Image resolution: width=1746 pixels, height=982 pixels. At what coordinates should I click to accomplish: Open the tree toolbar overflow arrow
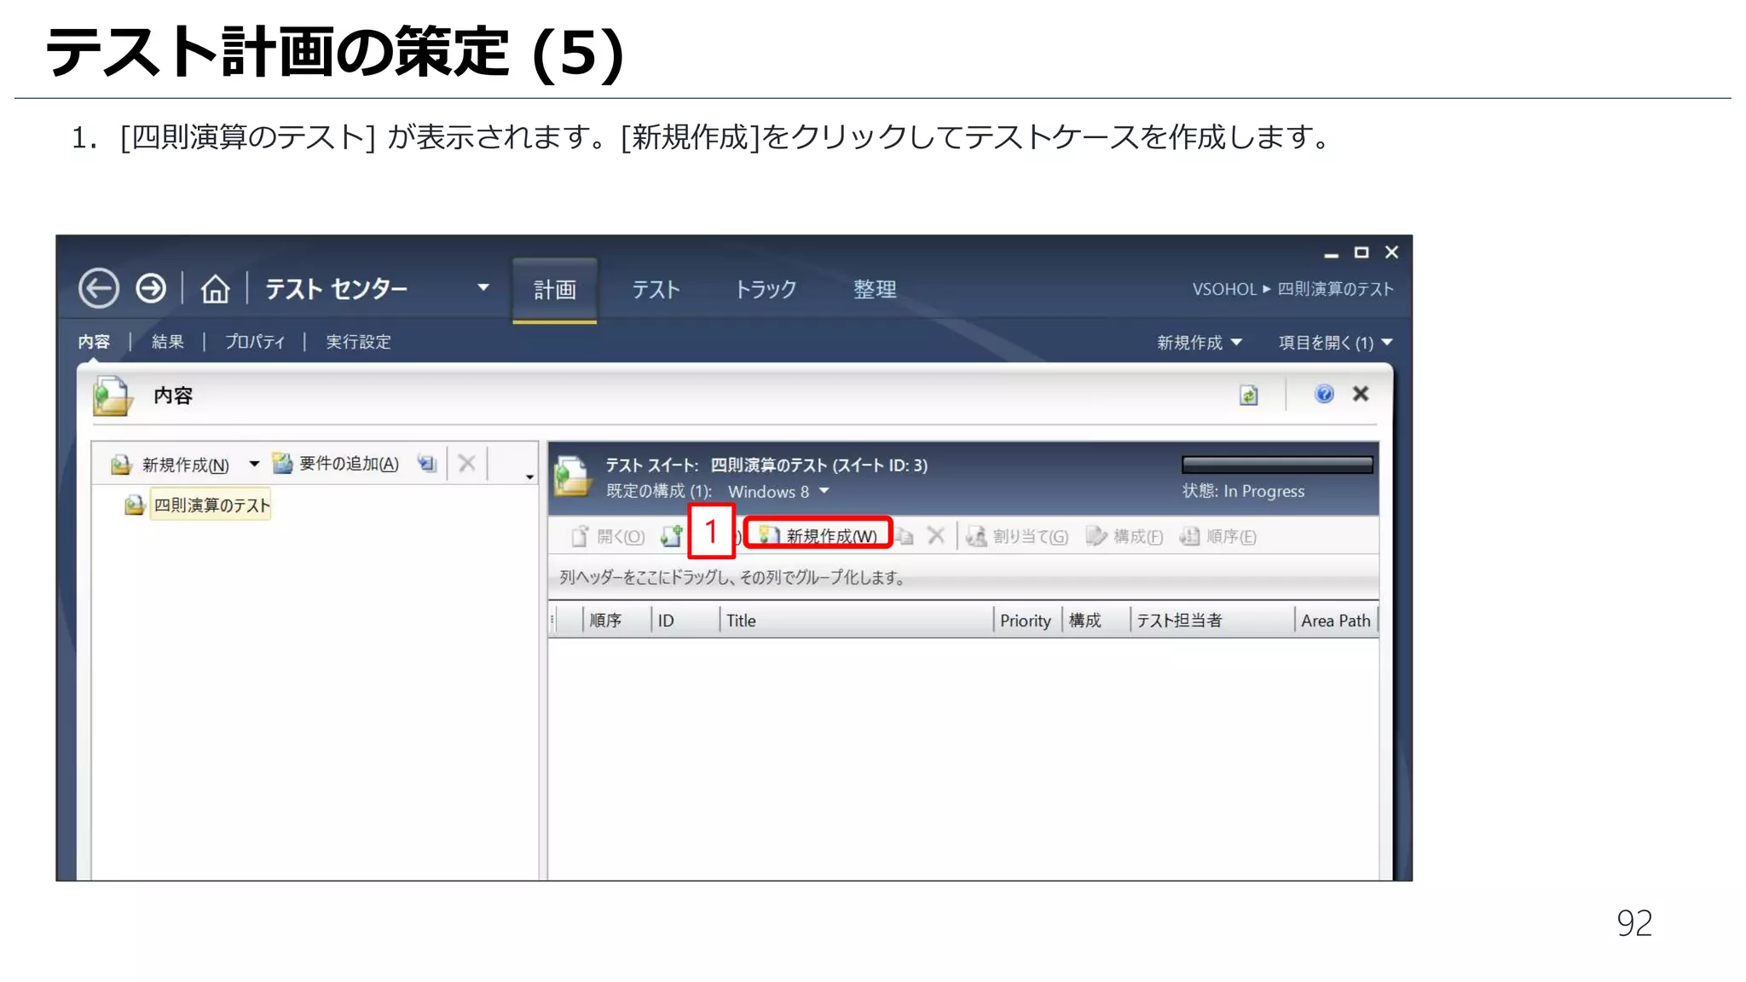pos(529,477)
